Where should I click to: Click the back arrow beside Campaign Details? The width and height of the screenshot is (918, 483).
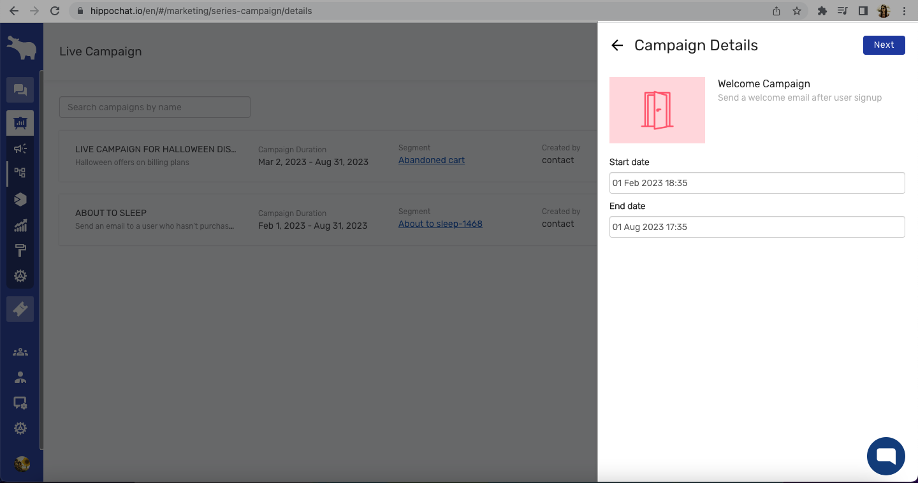pyautogui.click(x=616, y=45)
